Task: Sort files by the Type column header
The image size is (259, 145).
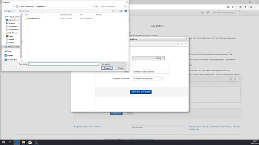Action: point(81,14)
